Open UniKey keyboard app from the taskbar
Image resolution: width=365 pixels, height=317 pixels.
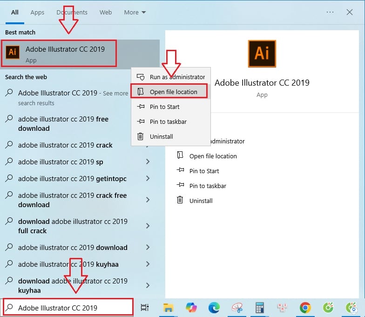282,308
